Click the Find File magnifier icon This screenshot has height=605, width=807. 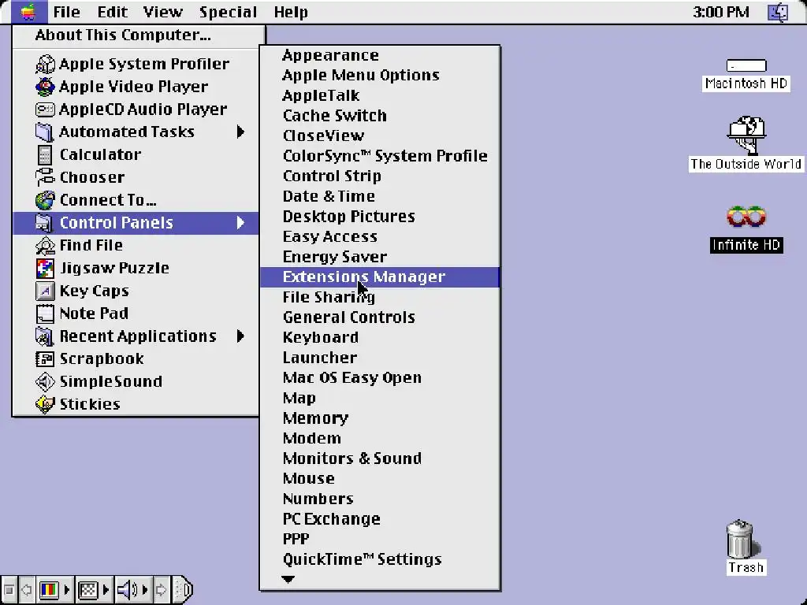click(45, 246)
